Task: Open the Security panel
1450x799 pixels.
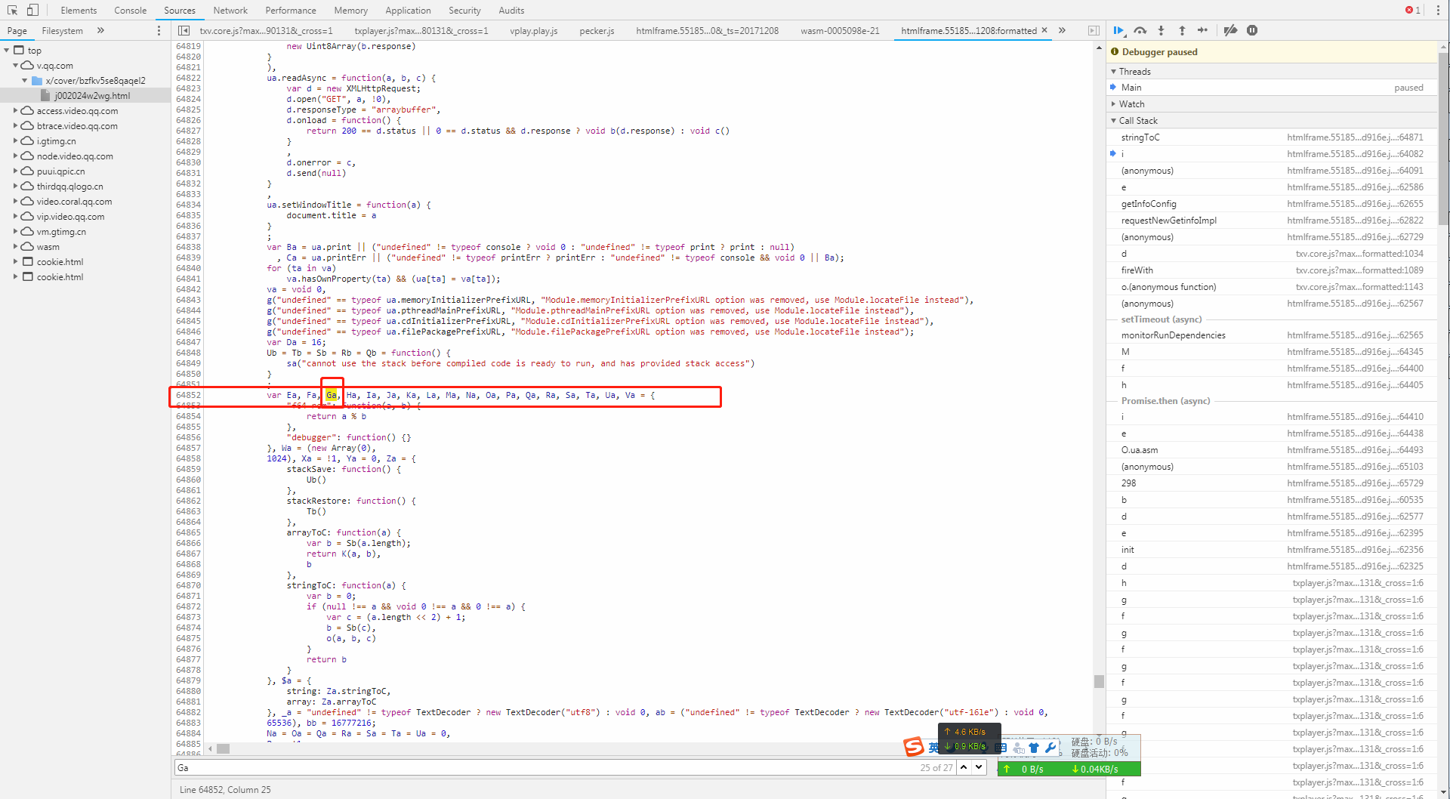Action: point(464,10)
